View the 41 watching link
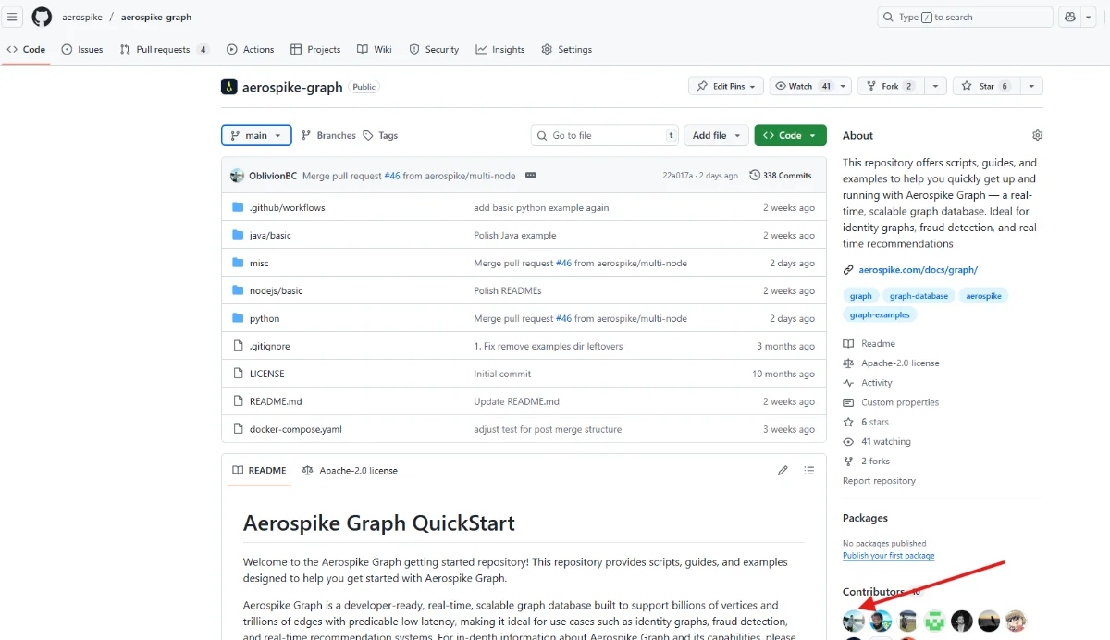Image resolution: width=1110 pixels, height=640 pixels. pyautogui.click(x=885, y=442)
